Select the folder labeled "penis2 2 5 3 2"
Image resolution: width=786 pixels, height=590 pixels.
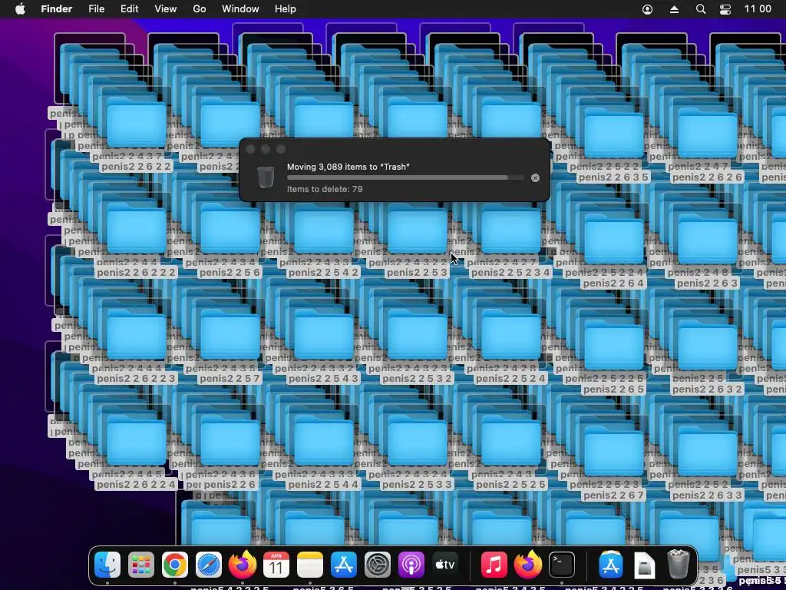pos(417,338)
